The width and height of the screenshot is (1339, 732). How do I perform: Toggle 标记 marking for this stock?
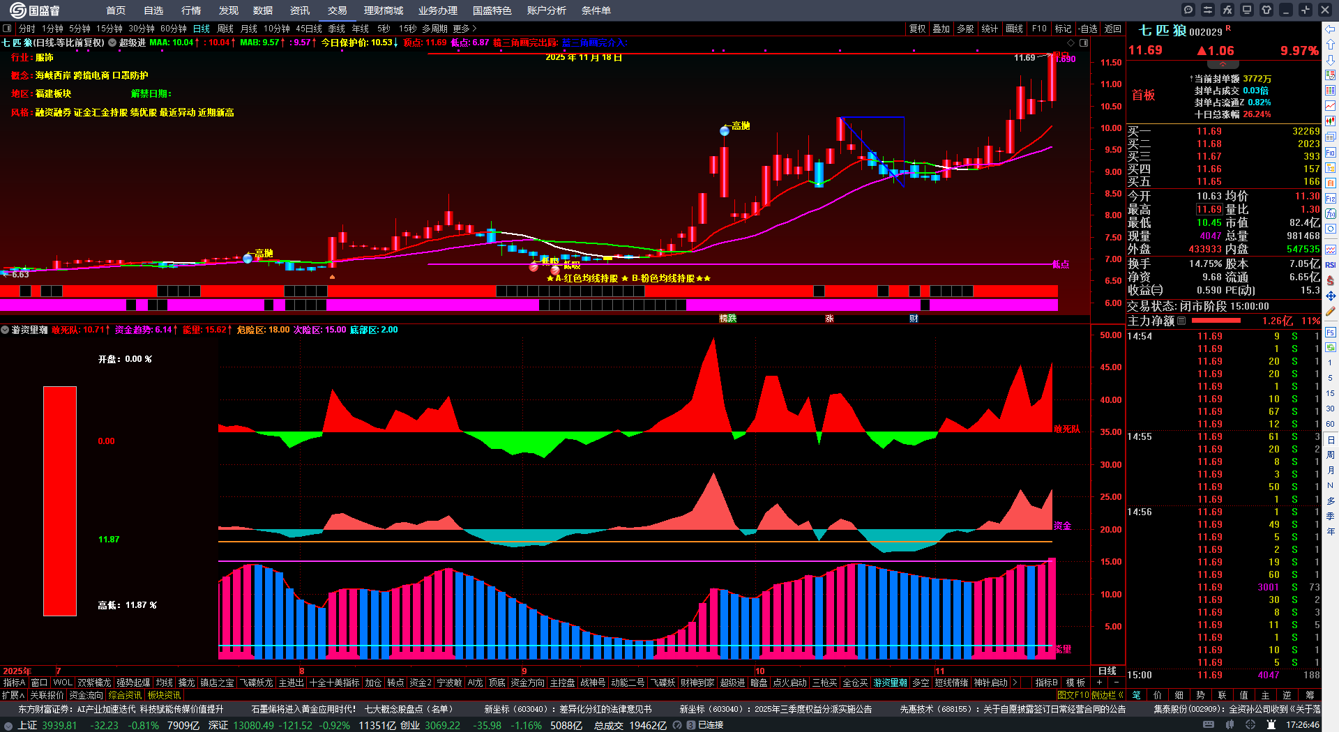click(1063, 29)
